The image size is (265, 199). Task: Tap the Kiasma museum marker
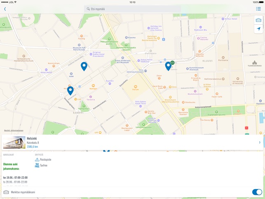(x=126, y=38)
